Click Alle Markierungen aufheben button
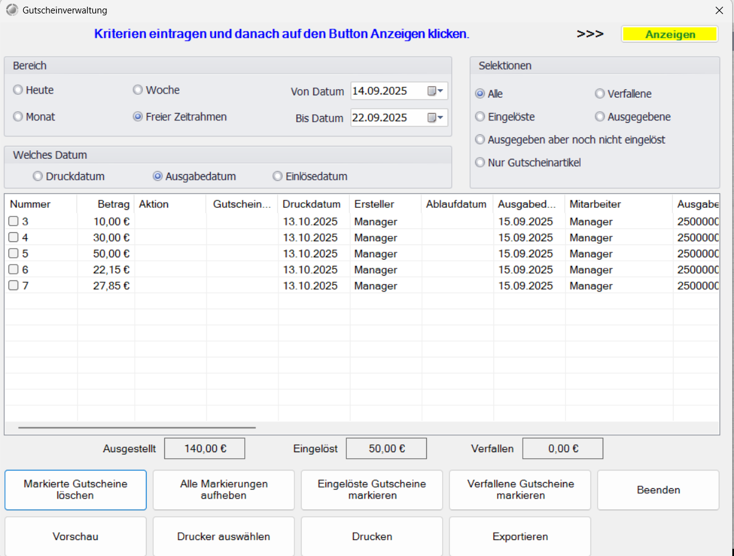 (223, 489)
